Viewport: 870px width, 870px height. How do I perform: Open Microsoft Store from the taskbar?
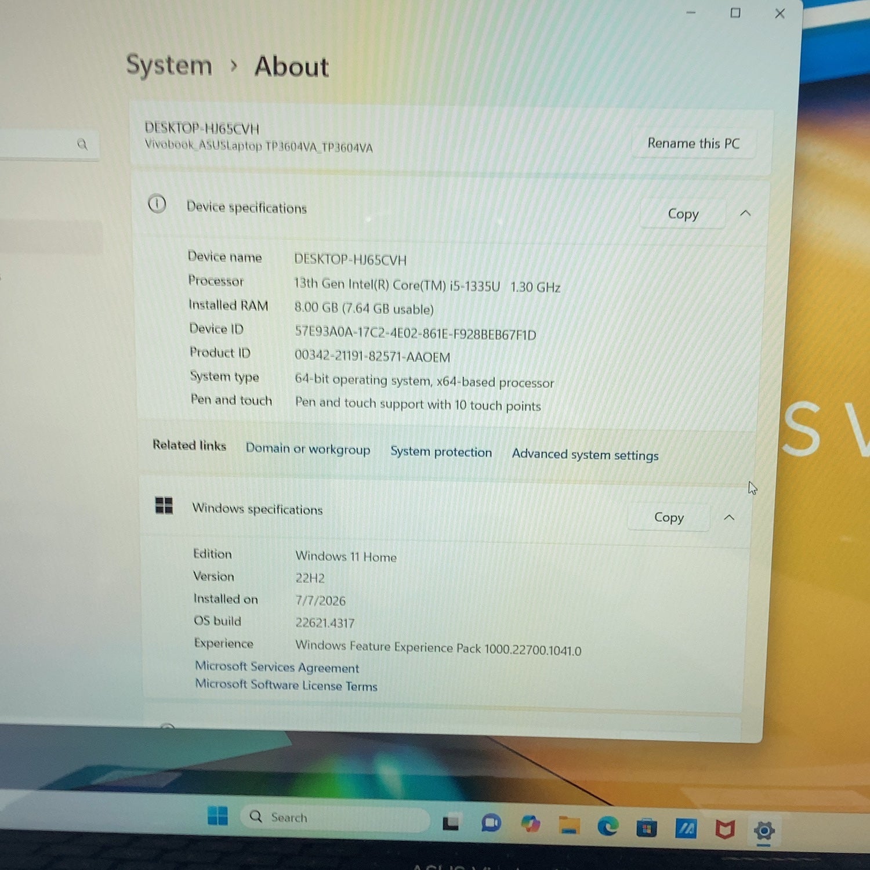click(x=647, y=828)
